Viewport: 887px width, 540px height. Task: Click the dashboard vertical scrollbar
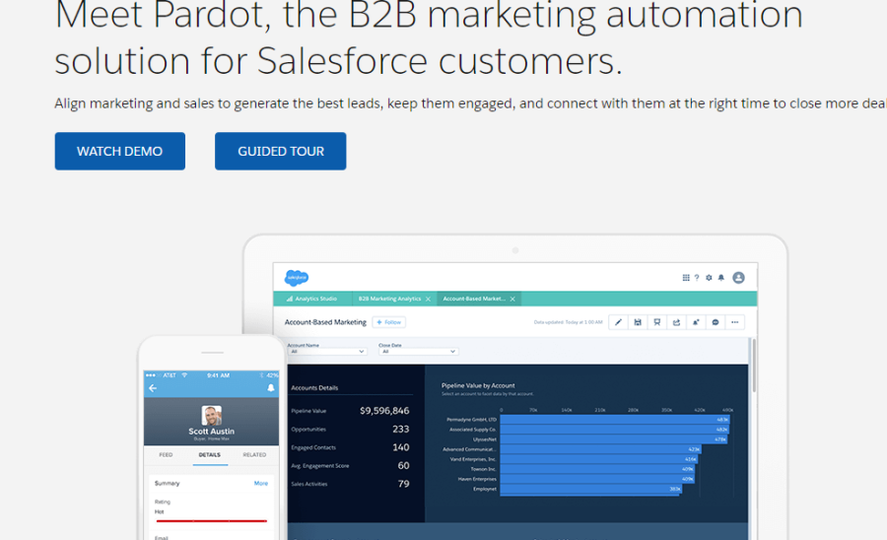[754, 366]
